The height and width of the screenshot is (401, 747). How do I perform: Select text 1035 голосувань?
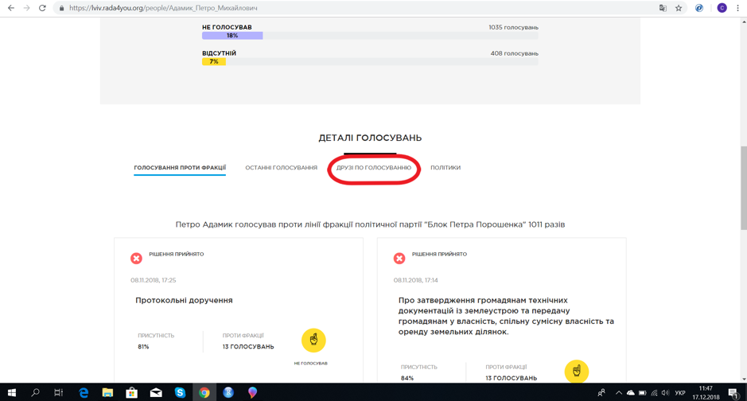click(x=513, y=27)
